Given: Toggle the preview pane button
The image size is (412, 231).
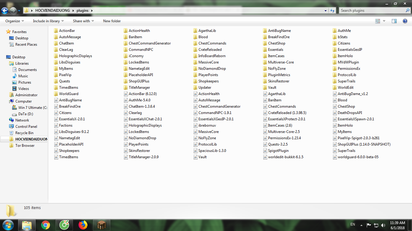Looking at the screenshot, I should coord(394,21).
